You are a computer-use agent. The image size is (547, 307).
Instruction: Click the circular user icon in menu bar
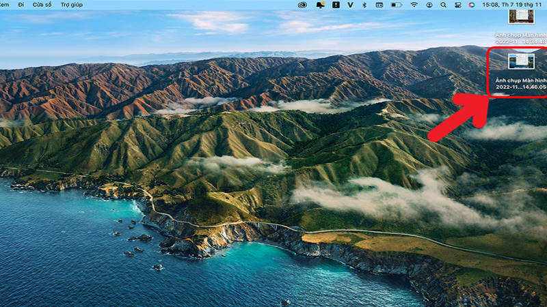click(x=429, y=5)
